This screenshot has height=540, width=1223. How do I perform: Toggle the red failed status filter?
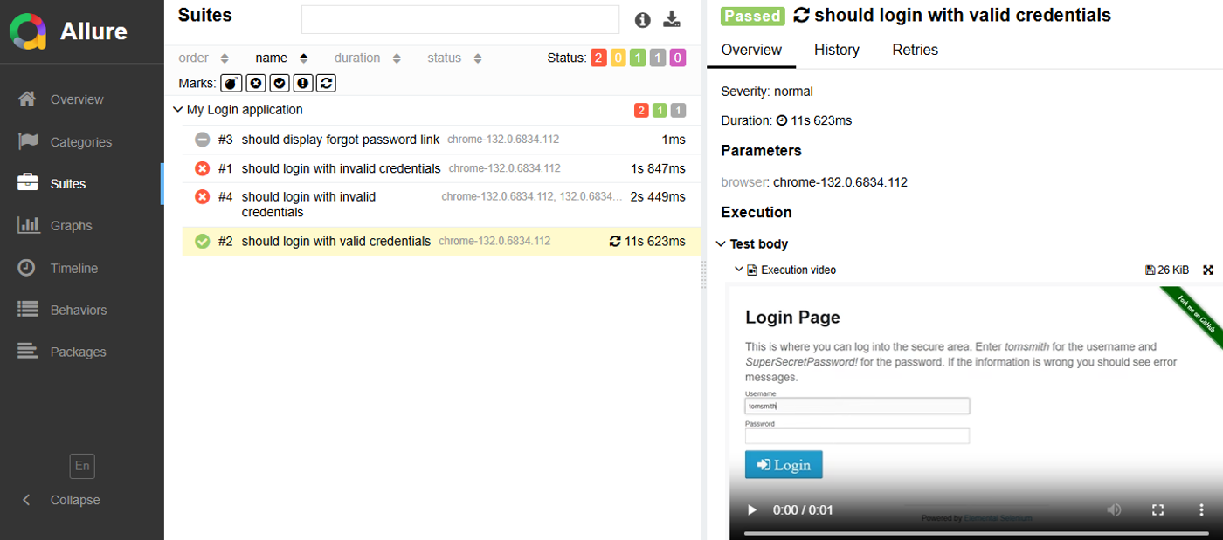coord(598,58)
